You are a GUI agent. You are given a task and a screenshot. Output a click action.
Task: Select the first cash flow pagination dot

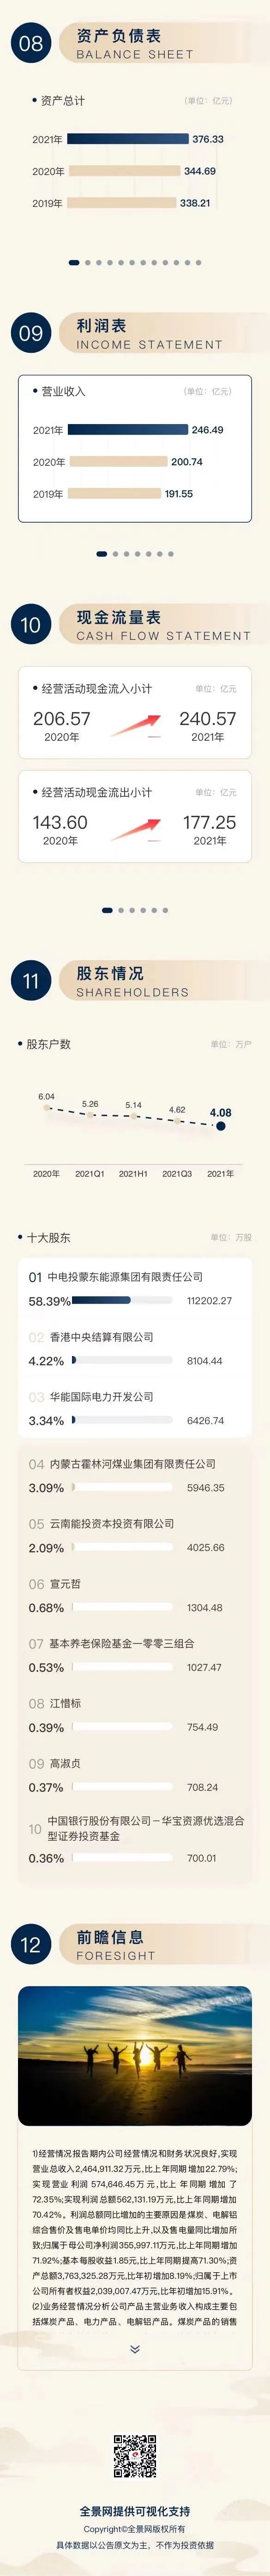pyautogui.click(x=108, y=910)
